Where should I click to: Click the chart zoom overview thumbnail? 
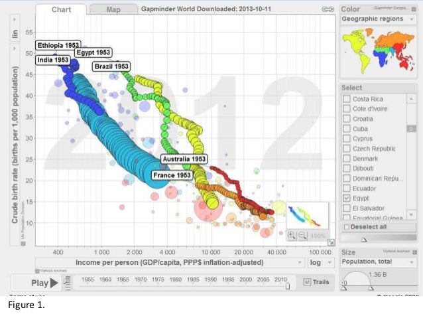click(x=308, y=216)
